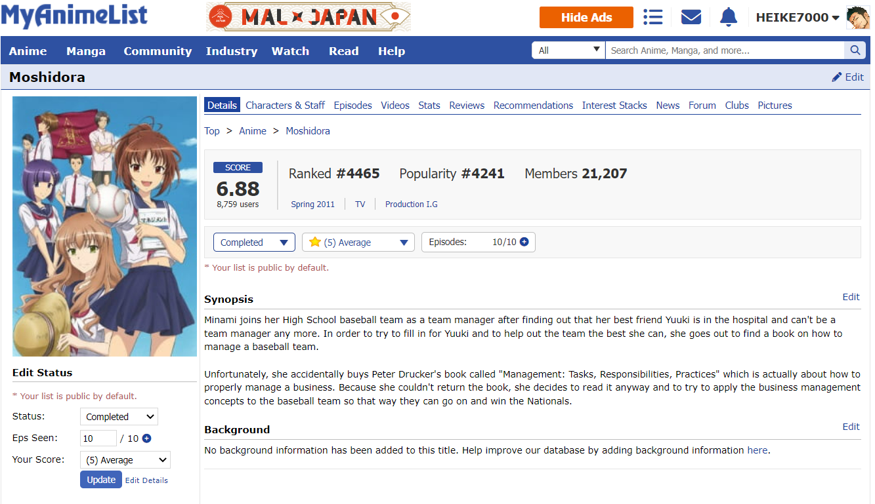Click Moshidora breadcrumb link

tap(308, 131)
